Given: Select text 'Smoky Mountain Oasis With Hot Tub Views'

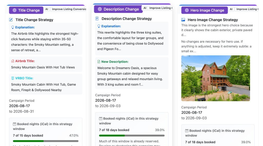Looking at the screenshot, I should 43,67.
